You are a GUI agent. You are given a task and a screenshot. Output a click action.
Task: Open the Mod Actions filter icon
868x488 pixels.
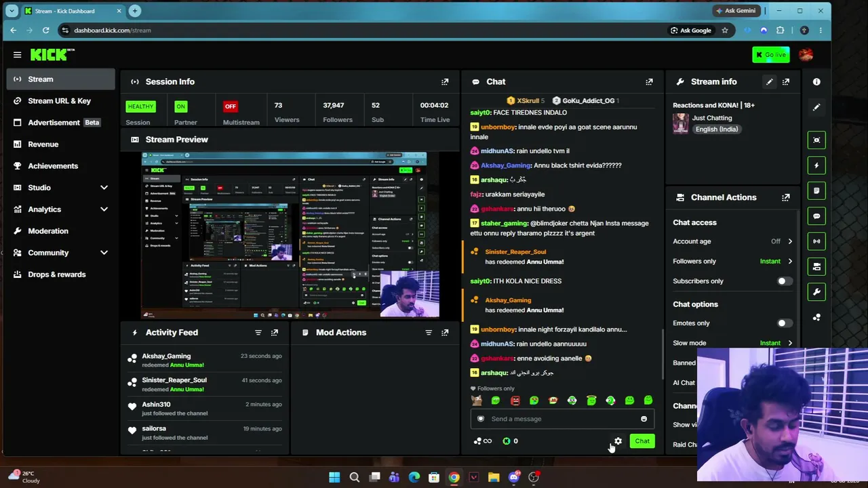coord(428,333)
